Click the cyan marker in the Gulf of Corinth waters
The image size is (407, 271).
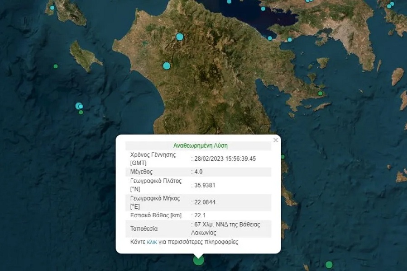tap(263, 8)
